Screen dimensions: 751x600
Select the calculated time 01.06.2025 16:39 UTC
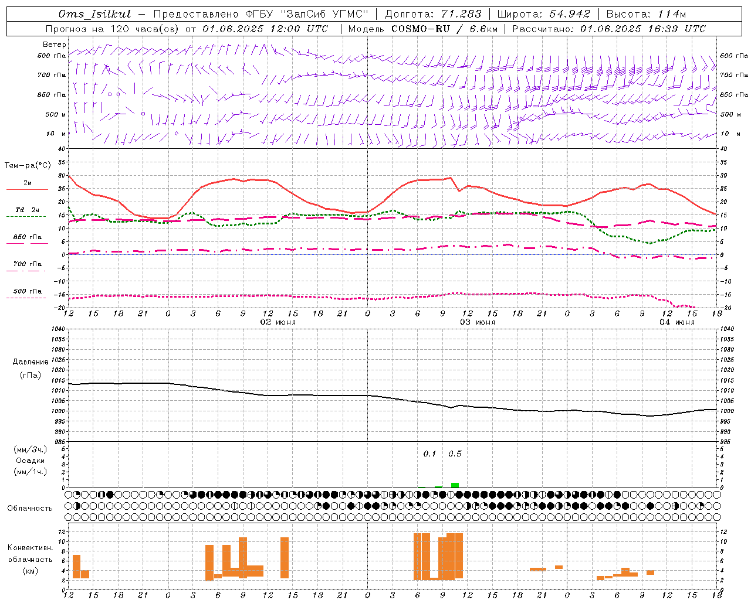coord(643,29)
